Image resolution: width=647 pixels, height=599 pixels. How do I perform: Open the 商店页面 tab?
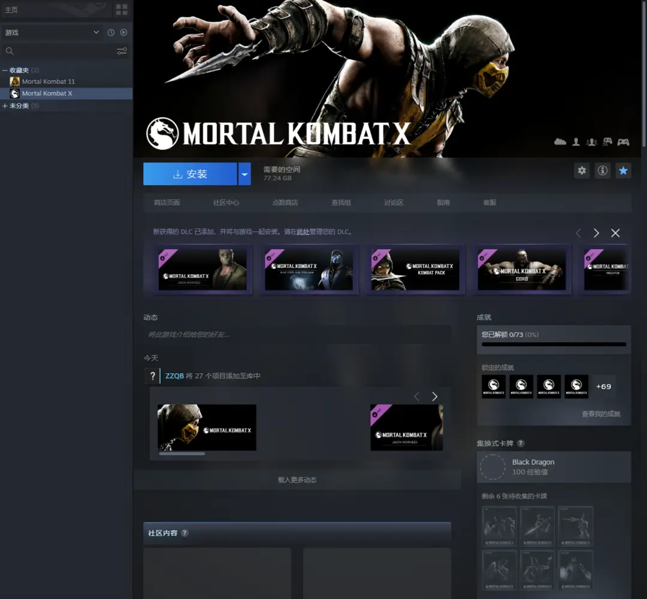167,202
